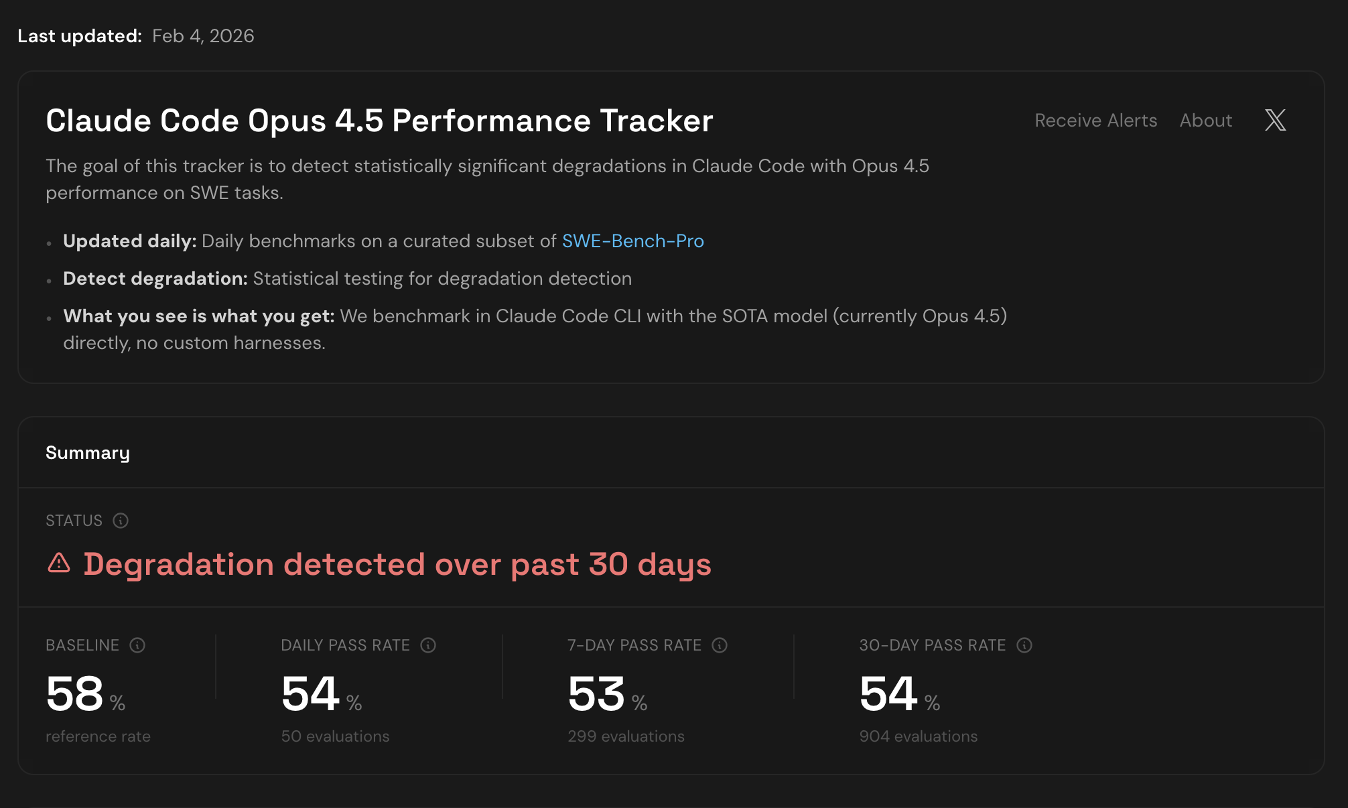Click the Degradation detected status message
The image size is (1348, 808).
397,564
